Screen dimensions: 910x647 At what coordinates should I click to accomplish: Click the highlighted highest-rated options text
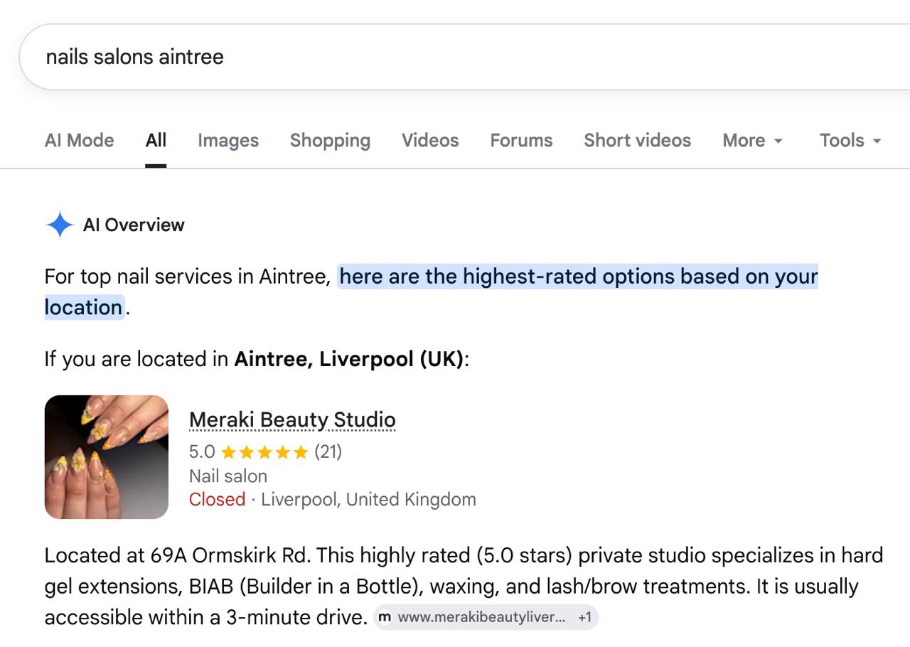coord(579,276)
